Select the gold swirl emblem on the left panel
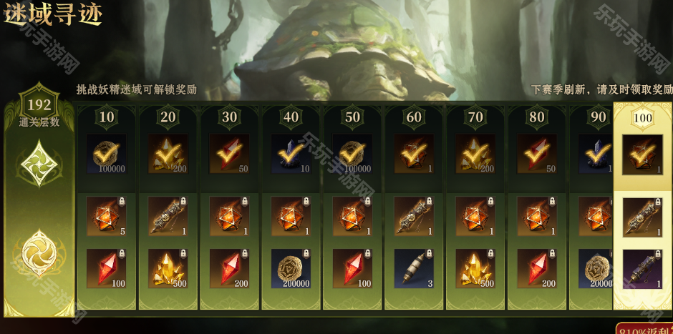 [39, 252]
